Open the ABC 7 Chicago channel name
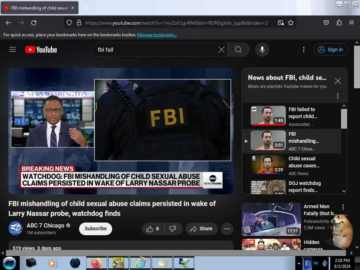The image size is (360, 270). pyautogui.click(x=45, y=225)
